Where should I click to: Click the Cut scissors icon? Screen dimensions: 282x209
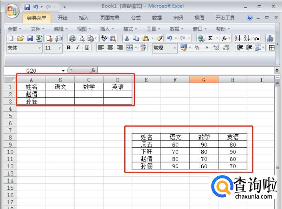(x=127, y=38)
